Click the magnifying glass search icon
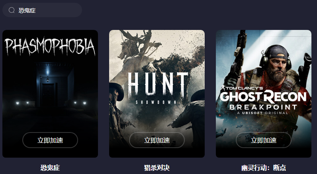 coord(12,10)
